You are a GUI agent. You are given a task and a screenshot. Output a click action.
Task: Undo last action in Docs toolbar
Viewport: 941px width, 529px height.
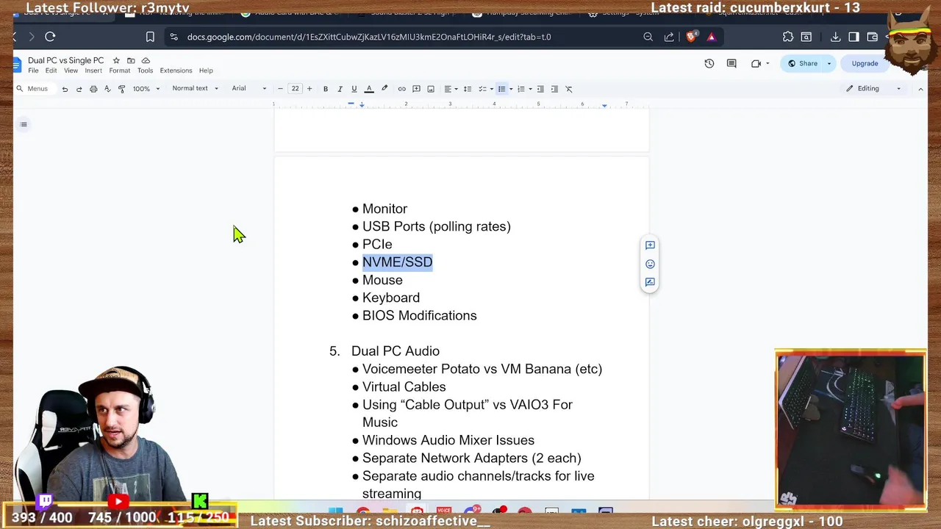coord(65,89)
